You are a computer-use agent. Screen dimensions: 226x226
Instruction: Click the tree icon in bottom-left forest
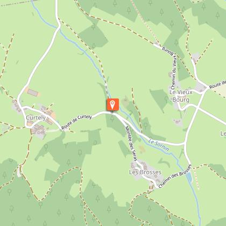(x=9, y=192)
